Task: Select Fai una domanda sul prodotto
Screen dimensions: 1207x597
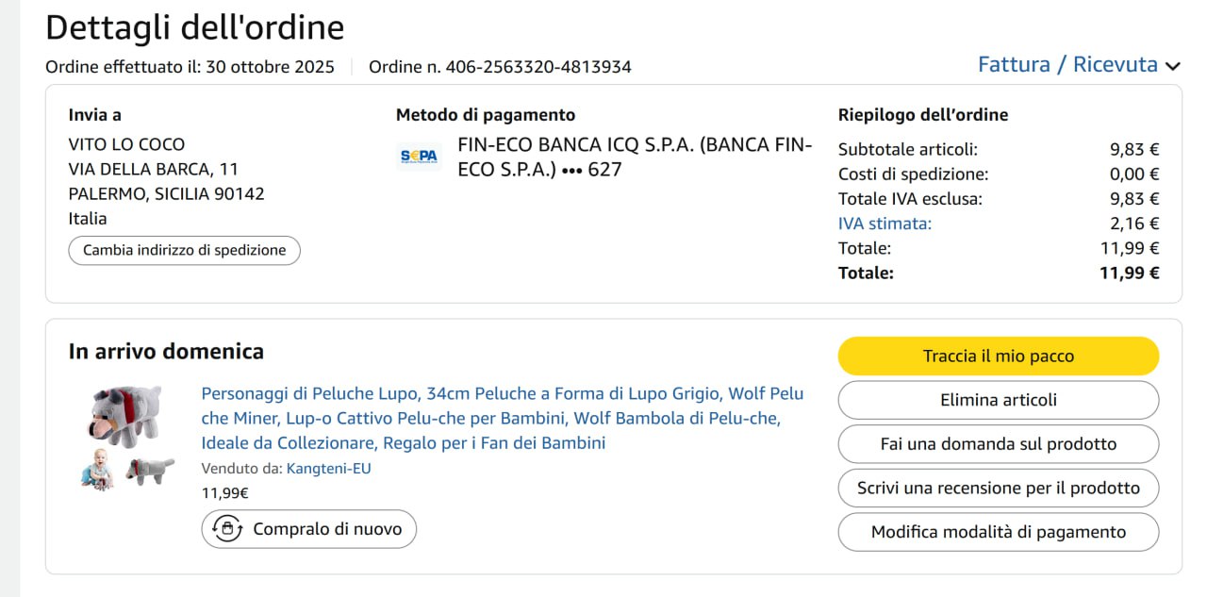Action: tap(998, 444)
